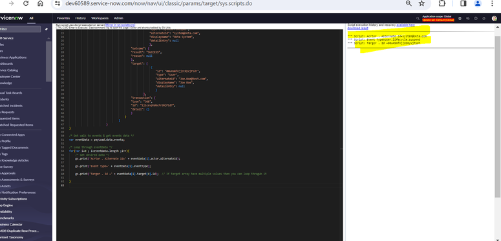Open the ServiceNow sidebar discussions icon
Screen dimensions: 501x241
[x=468, y=19]
